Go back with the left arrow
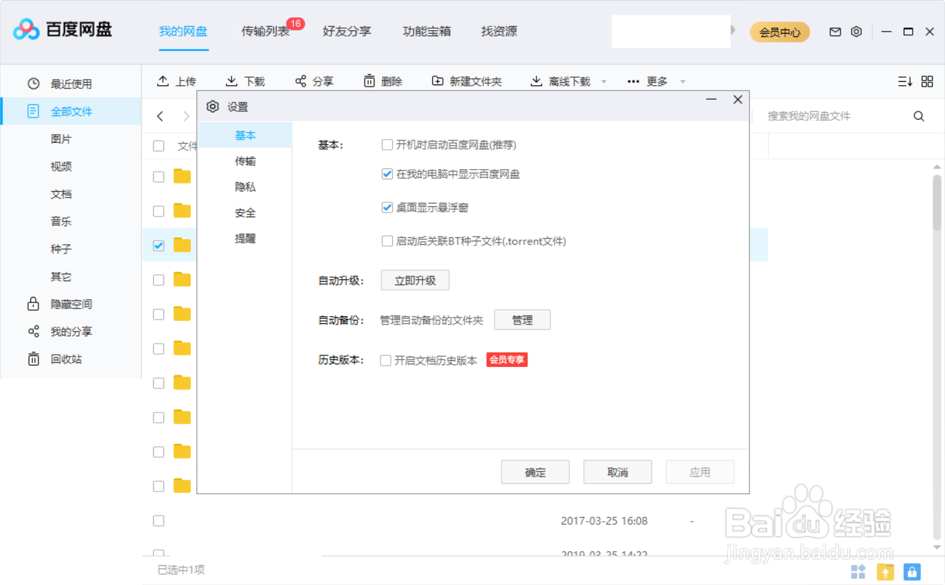 point(160,116)
